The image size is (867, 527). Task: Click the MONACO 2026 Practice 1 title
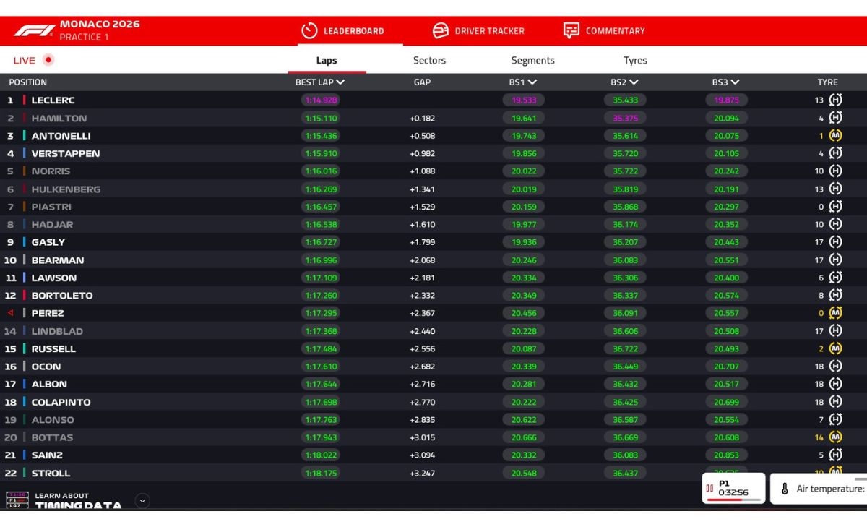(x=100, y=30)
